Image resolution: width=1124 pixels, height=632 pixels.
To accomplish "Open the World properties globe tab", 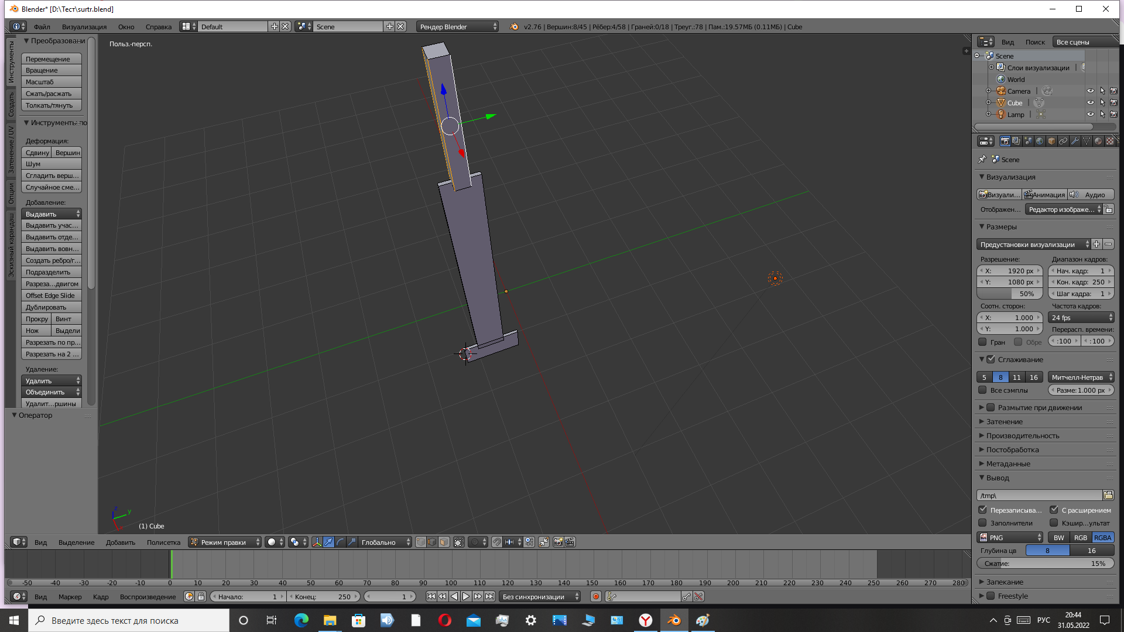I will point(1040,141).
